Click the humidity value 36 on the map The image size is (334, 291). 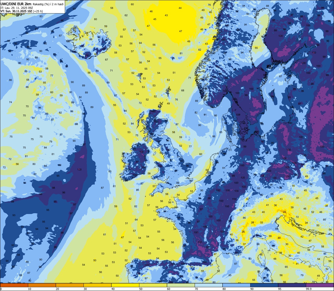click(x=275, y=205)
